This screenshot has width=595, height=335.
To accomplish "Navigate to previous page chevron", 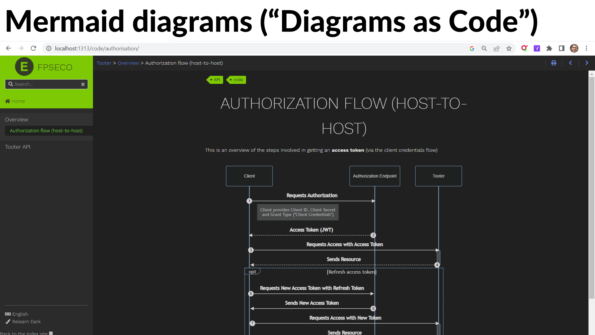I will point(570,63).
